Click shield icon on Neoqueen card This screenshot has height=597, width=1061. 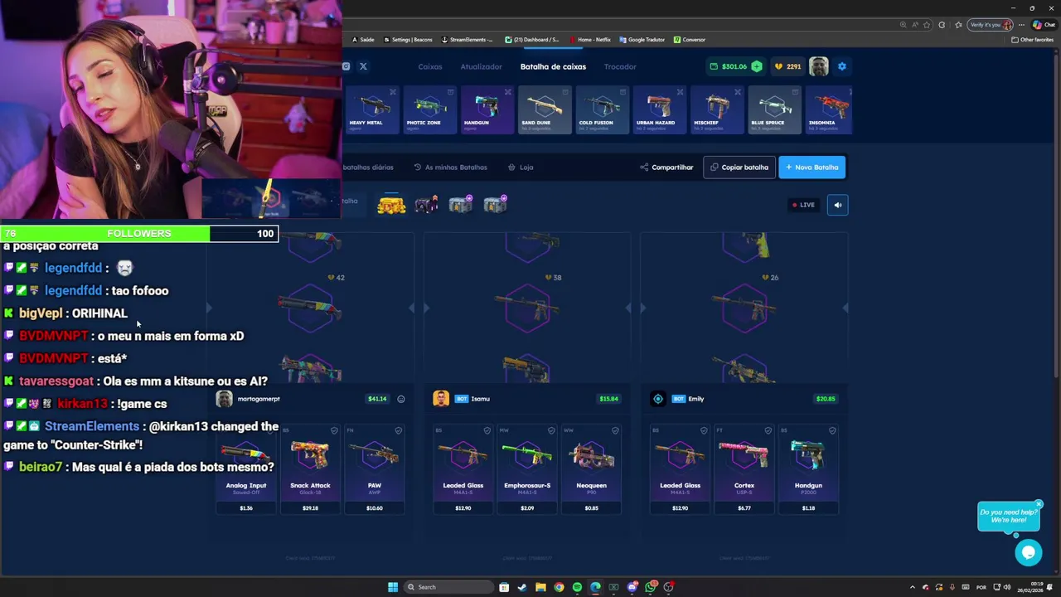tap(615, 430)
